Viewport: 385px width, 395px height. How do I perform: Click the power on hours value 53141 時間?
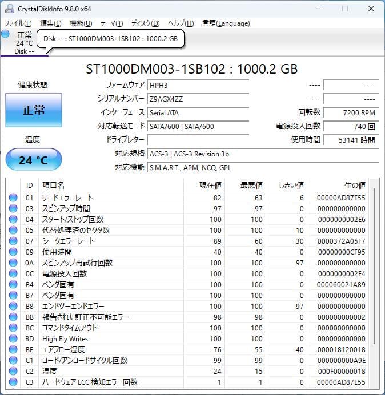pos(351,140)
